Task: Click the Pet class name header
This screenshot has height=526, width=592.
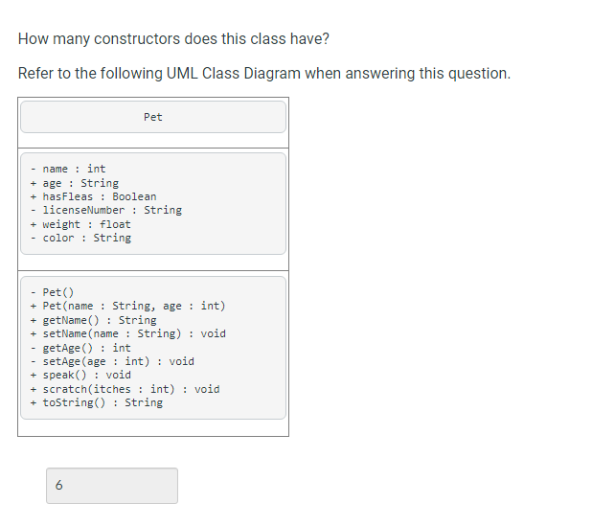Action: (153, 117)
